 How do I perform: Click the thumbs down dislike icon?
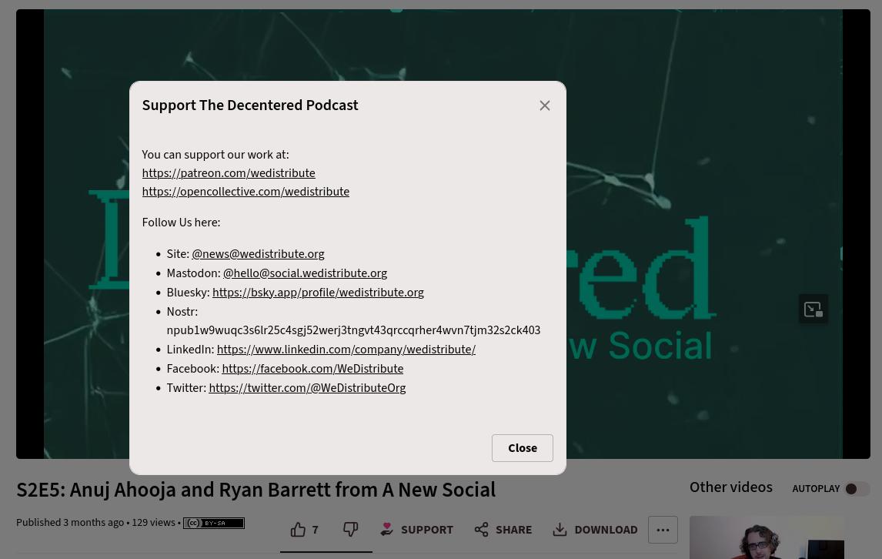pyautogui.click(x=350, y=530)
